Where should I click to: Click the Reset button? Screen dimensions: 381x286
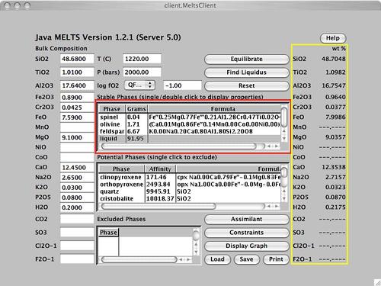[x=246, y=85]
